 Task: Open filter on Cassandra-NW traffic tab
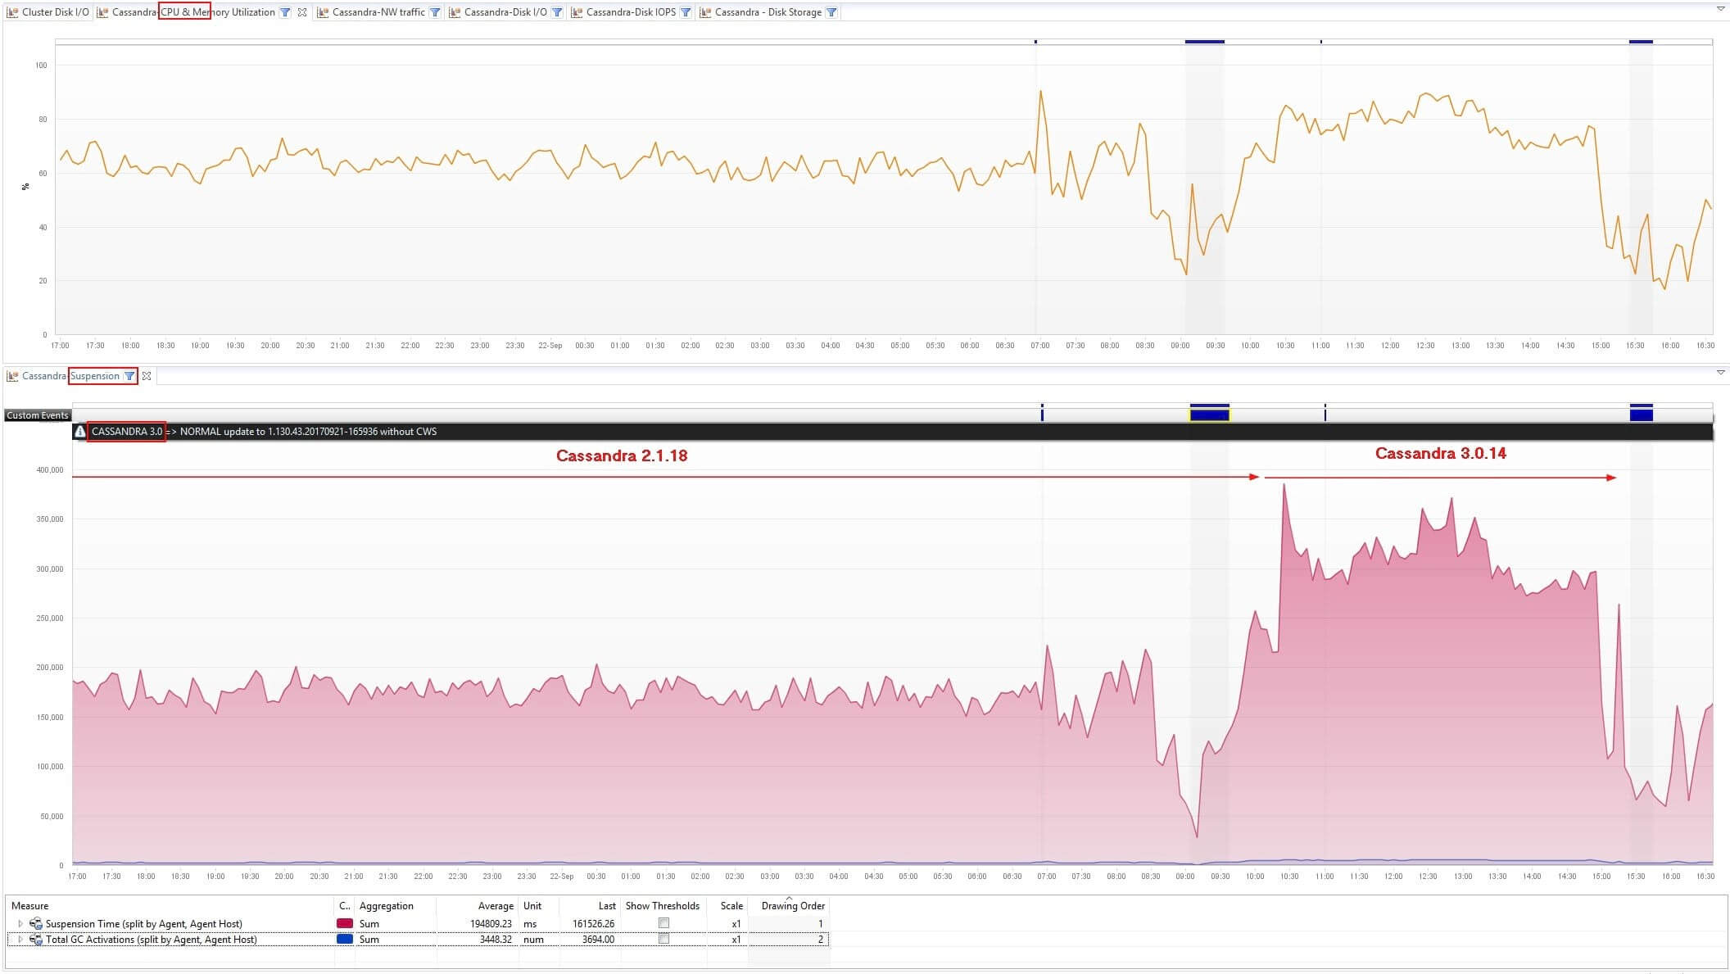(x=435, y=12)
